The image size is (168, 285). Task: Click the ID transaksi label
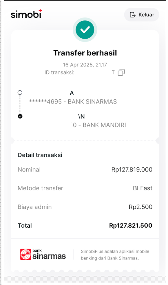[x=59, y=72]
